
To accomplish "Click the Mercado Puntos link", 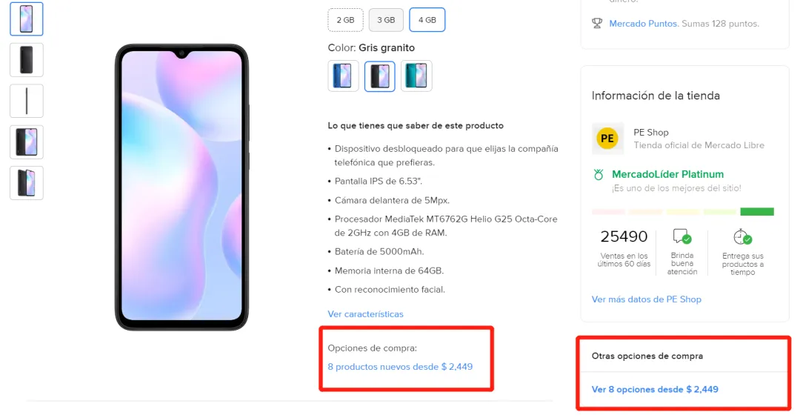I will point(643,24).
